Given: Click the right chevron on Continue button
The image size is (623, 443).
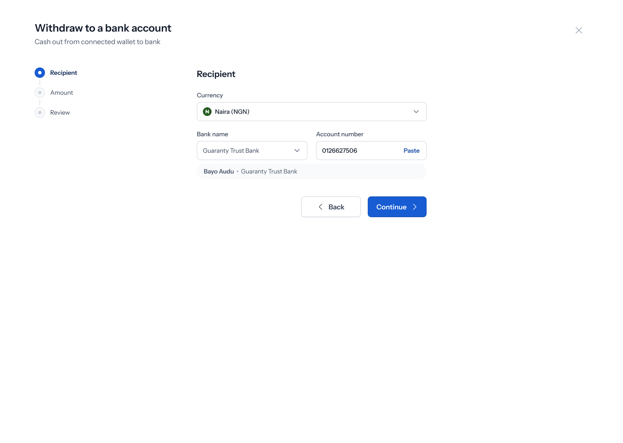Looking at the screenshot, I should click(414, 207).
